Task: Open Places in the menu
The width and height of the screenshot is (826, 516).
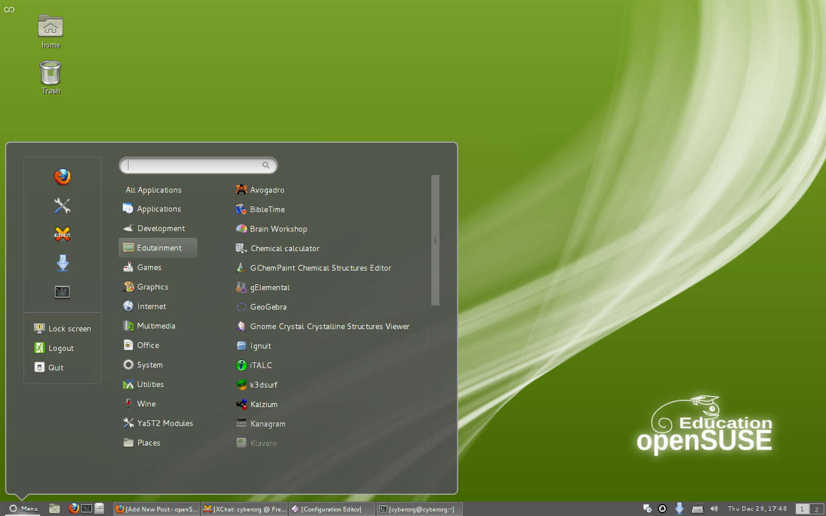Action: click(141, 443)
